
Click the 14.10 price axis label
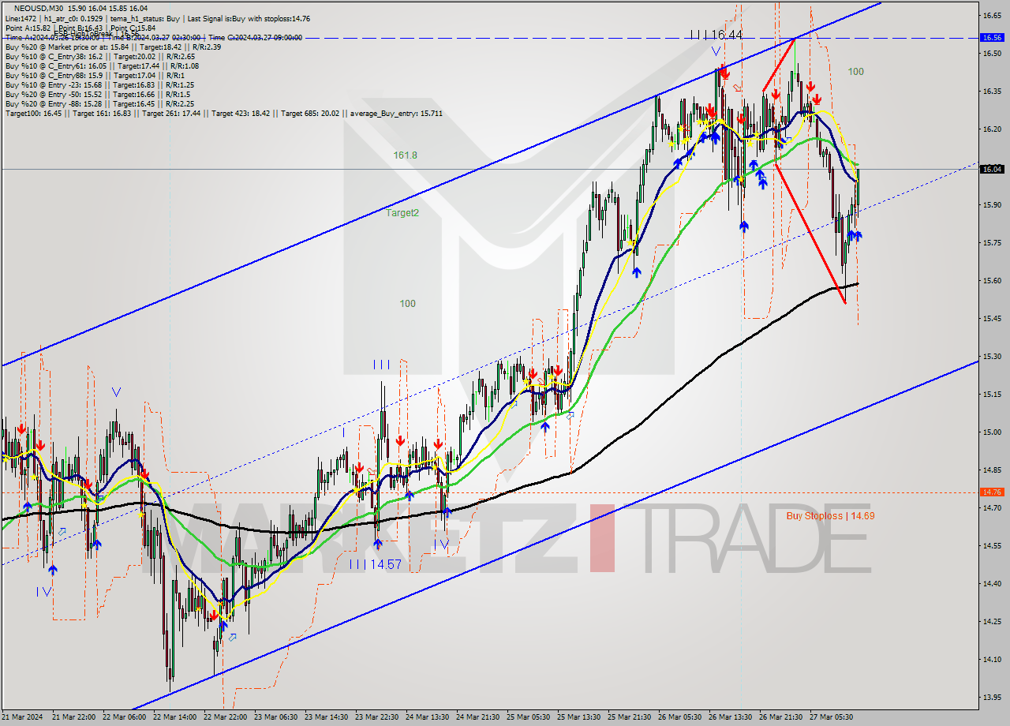(992, 659)
